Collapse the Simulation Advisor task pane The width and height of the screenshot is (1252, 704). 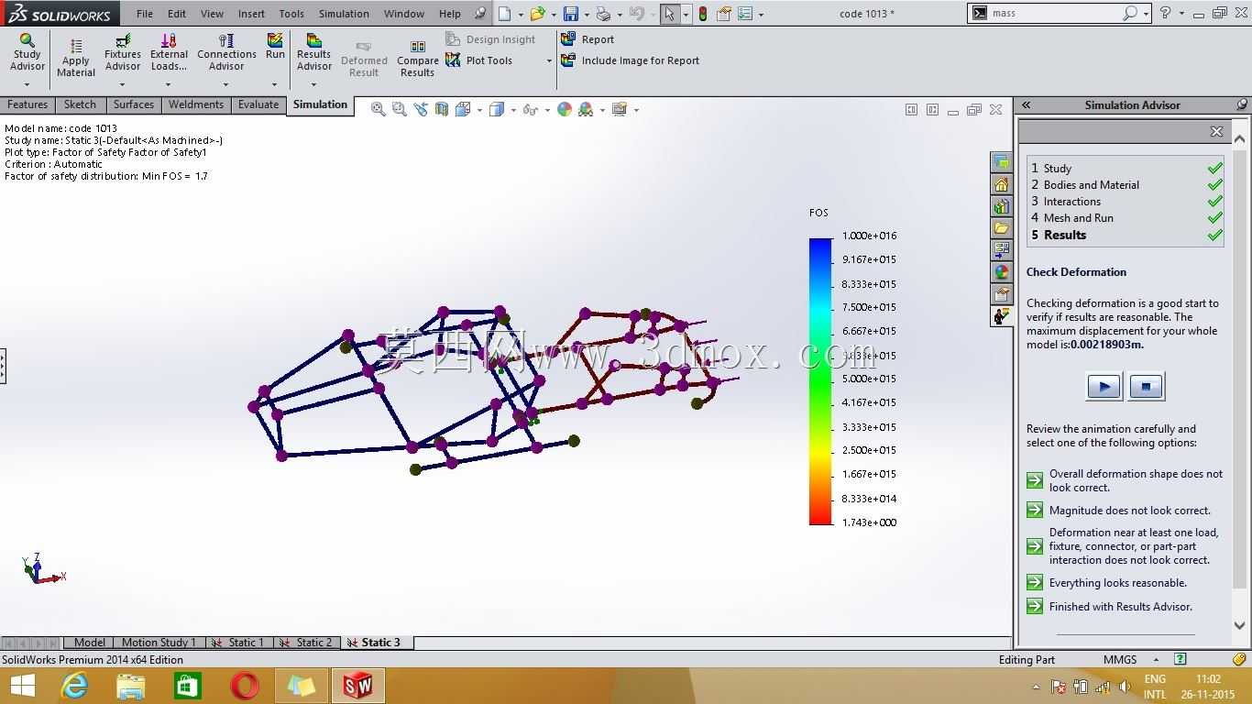pos(1027,104)
